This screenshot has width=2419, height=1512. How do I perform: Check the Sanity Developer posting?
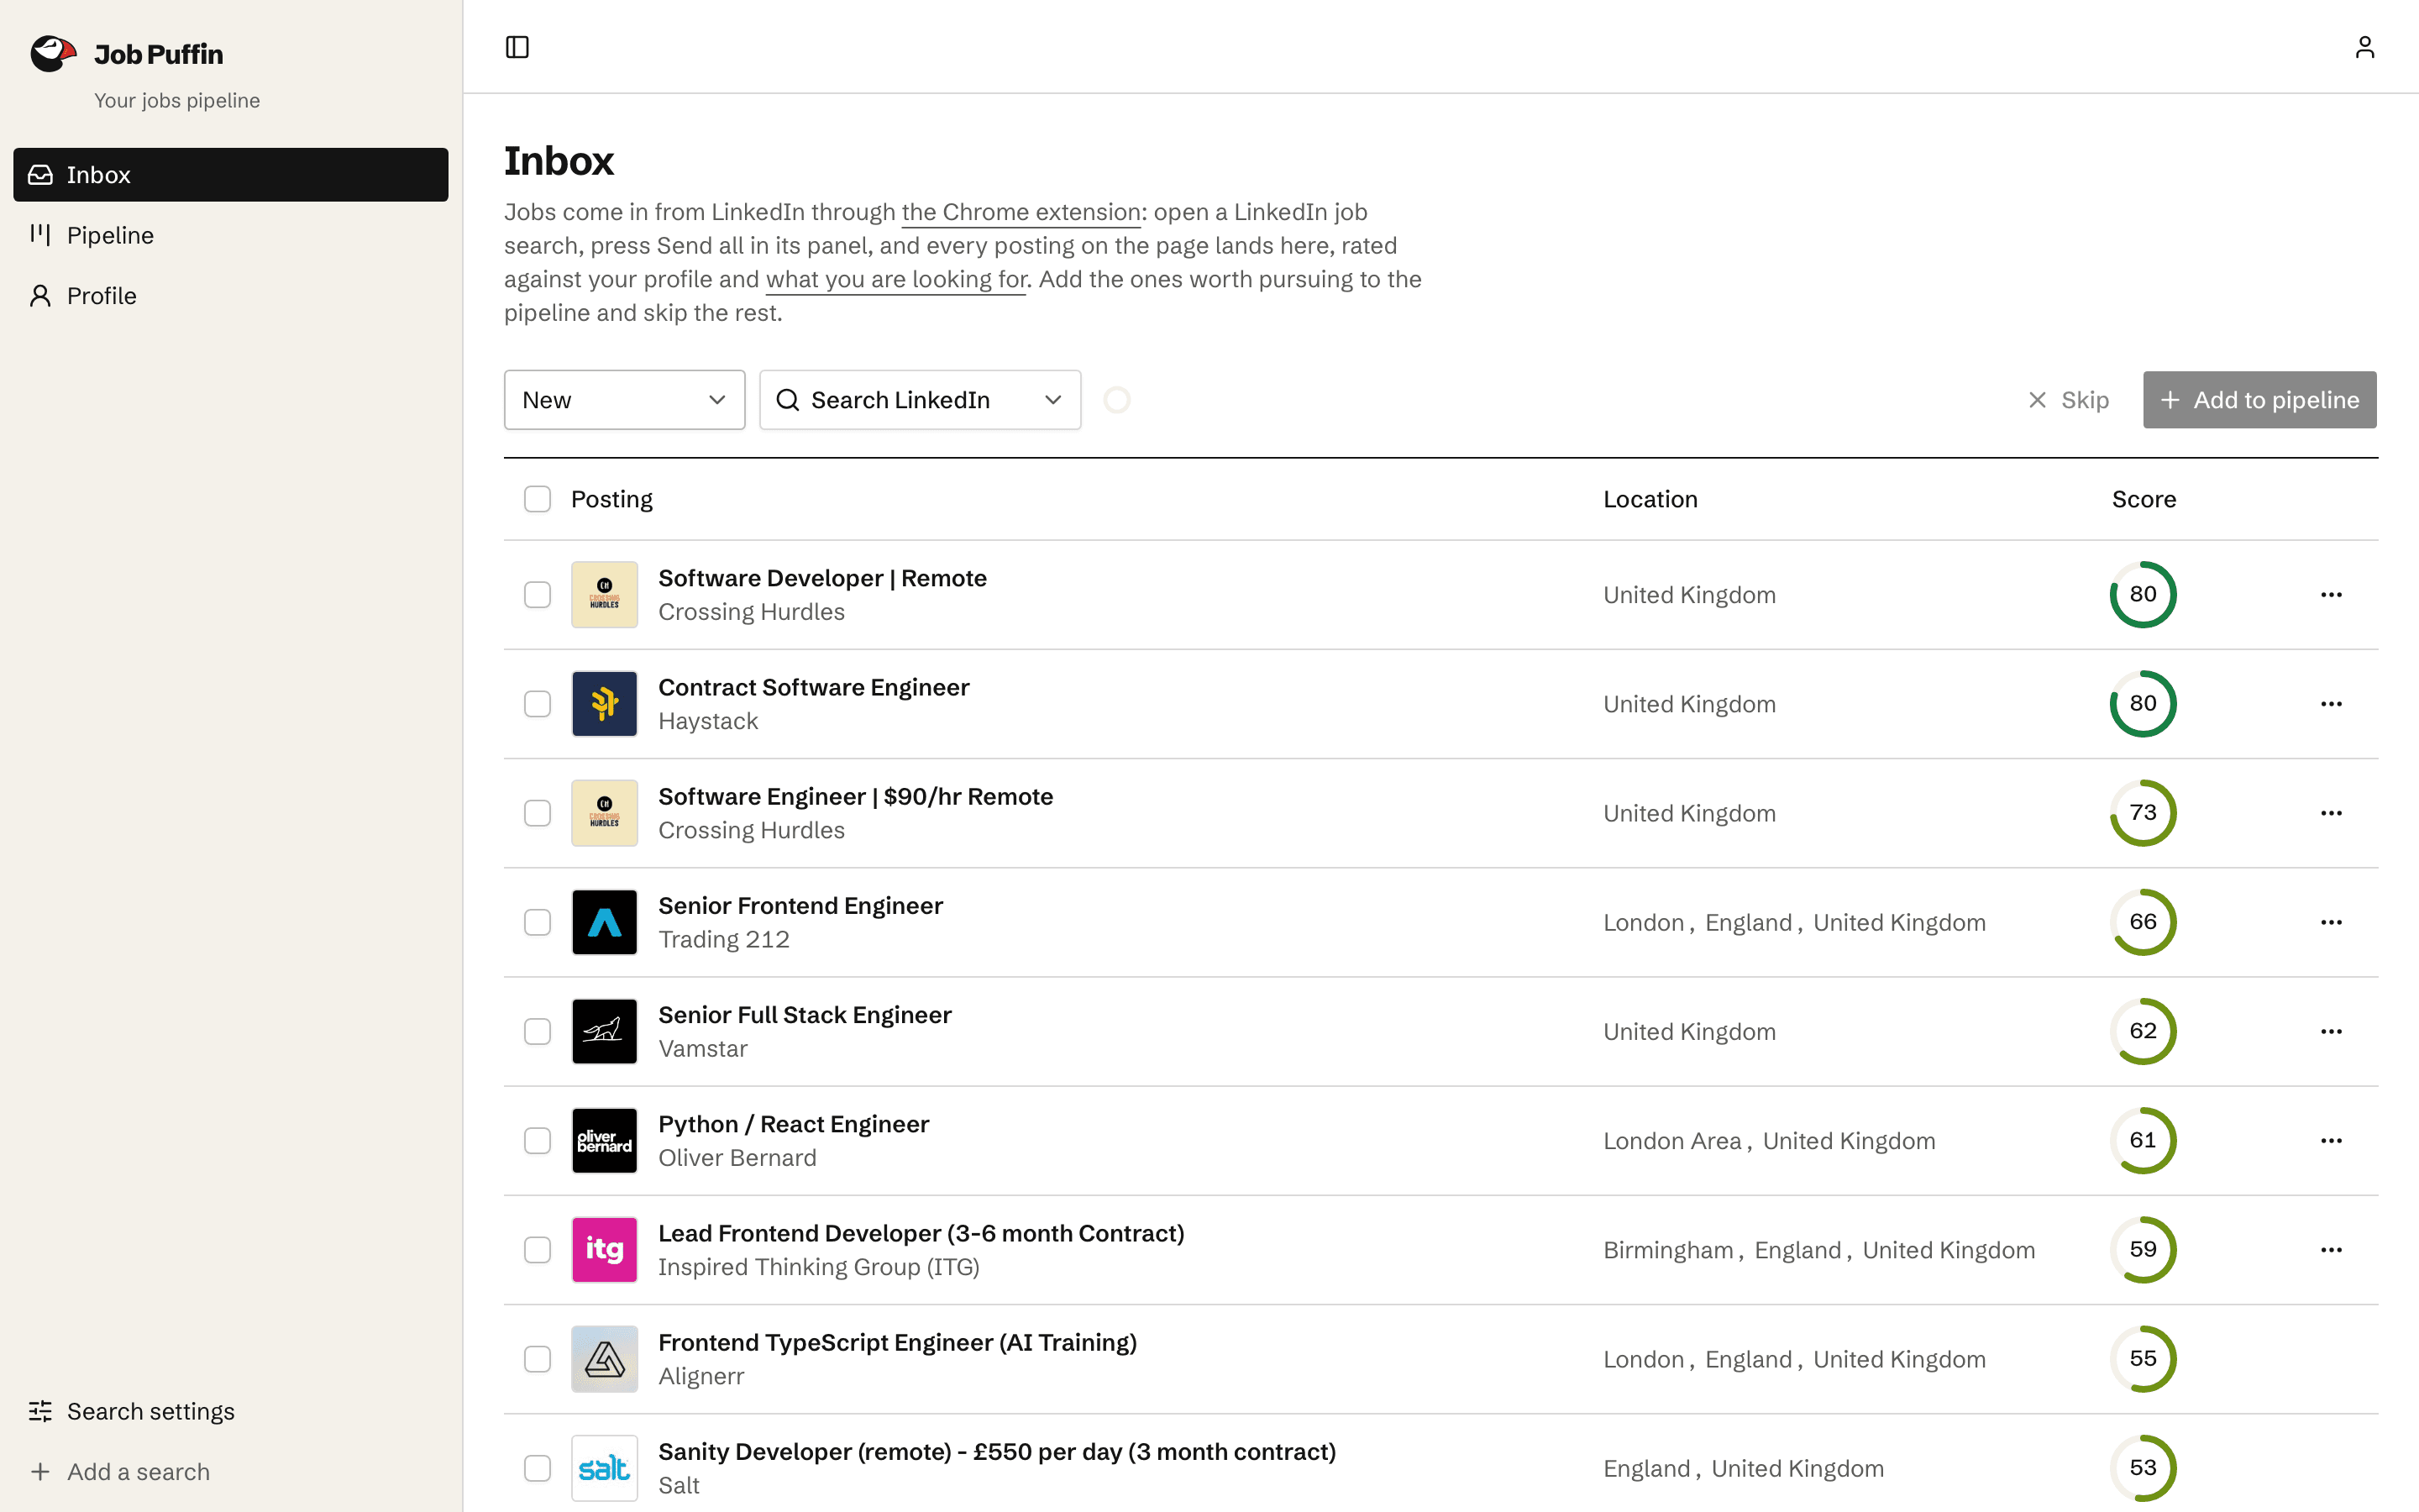pos(537,1468)
